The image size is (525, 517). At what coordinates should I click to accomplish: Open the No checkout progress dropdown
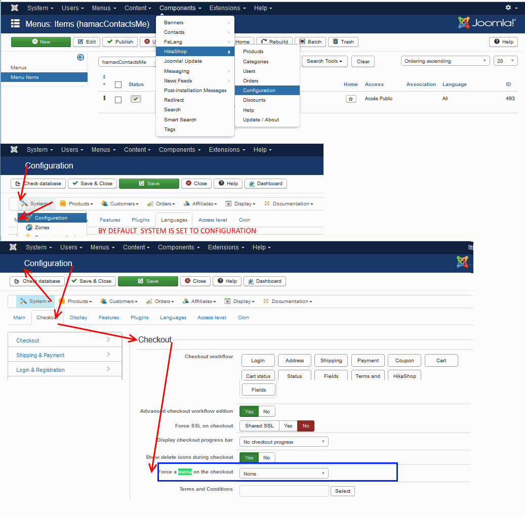[x=284, y=442]
